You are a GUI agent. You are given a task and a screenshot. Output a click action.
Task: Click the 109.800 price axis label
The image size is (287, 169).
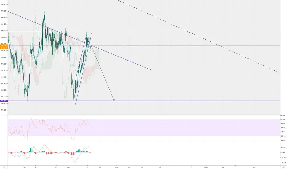[x=4, y=4]
